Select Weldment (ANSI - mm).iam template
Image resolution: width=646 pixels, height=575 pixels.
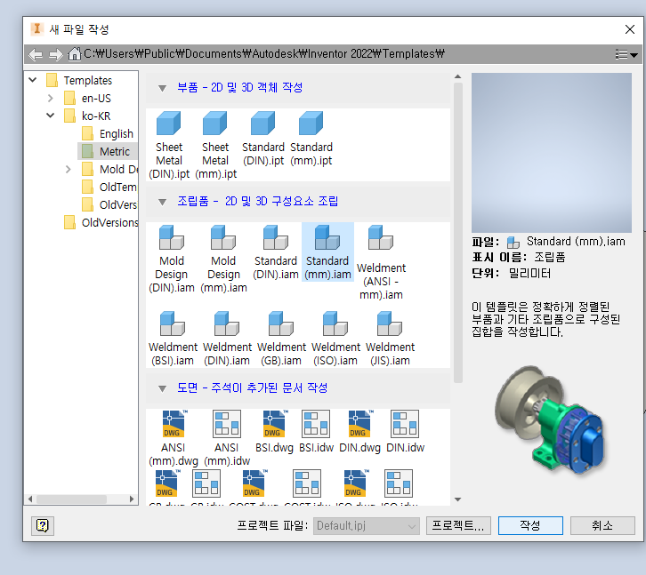pyautogui.click(x=381, y=262)
